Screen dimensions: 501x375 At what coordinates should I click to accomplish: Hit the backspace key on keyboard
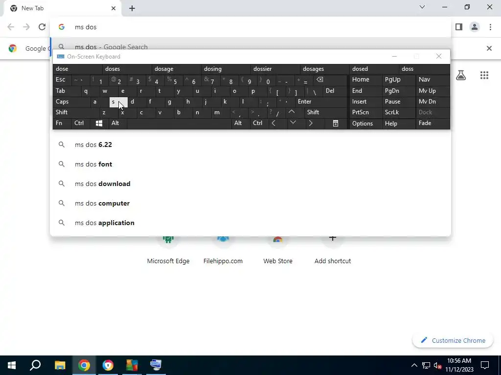[x=330, y=80]
